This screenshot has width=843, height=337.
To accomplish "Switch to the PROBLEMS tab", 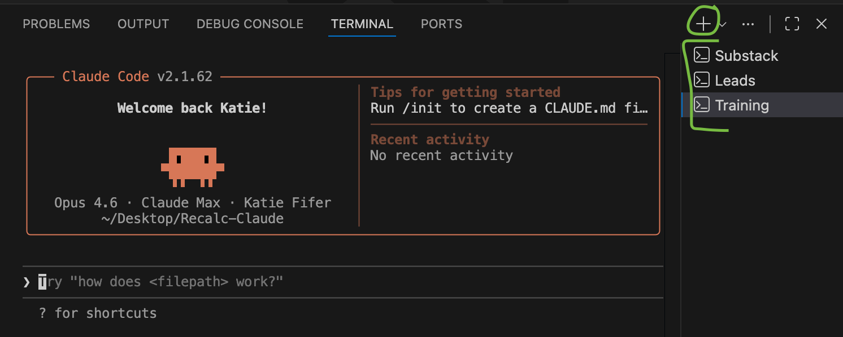I will coord(57,24).
